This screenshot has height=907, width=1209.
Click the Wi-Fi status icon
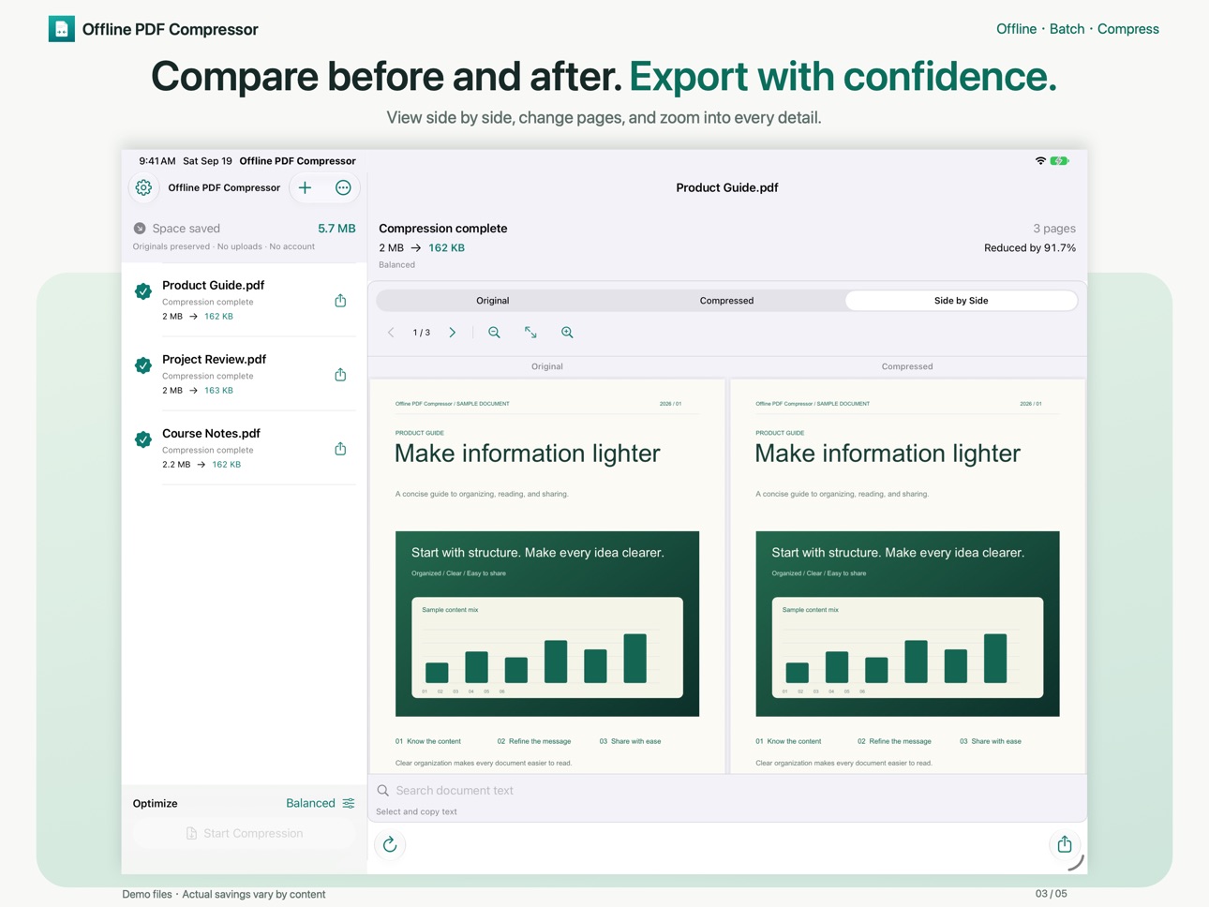pos(1040,161)
